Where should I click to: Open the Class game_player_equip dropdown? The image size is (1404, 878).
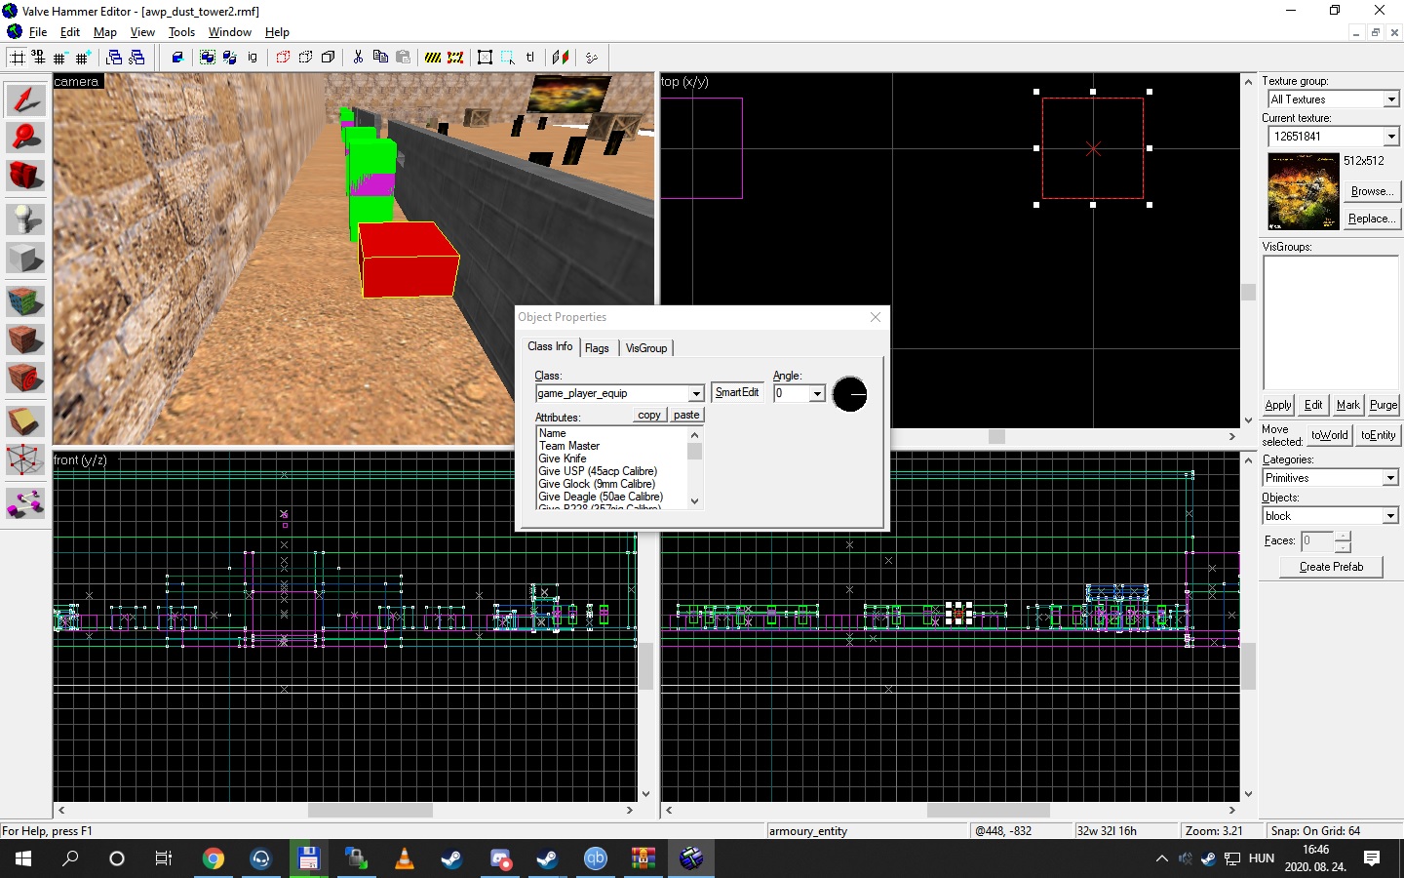pos(696,393)
